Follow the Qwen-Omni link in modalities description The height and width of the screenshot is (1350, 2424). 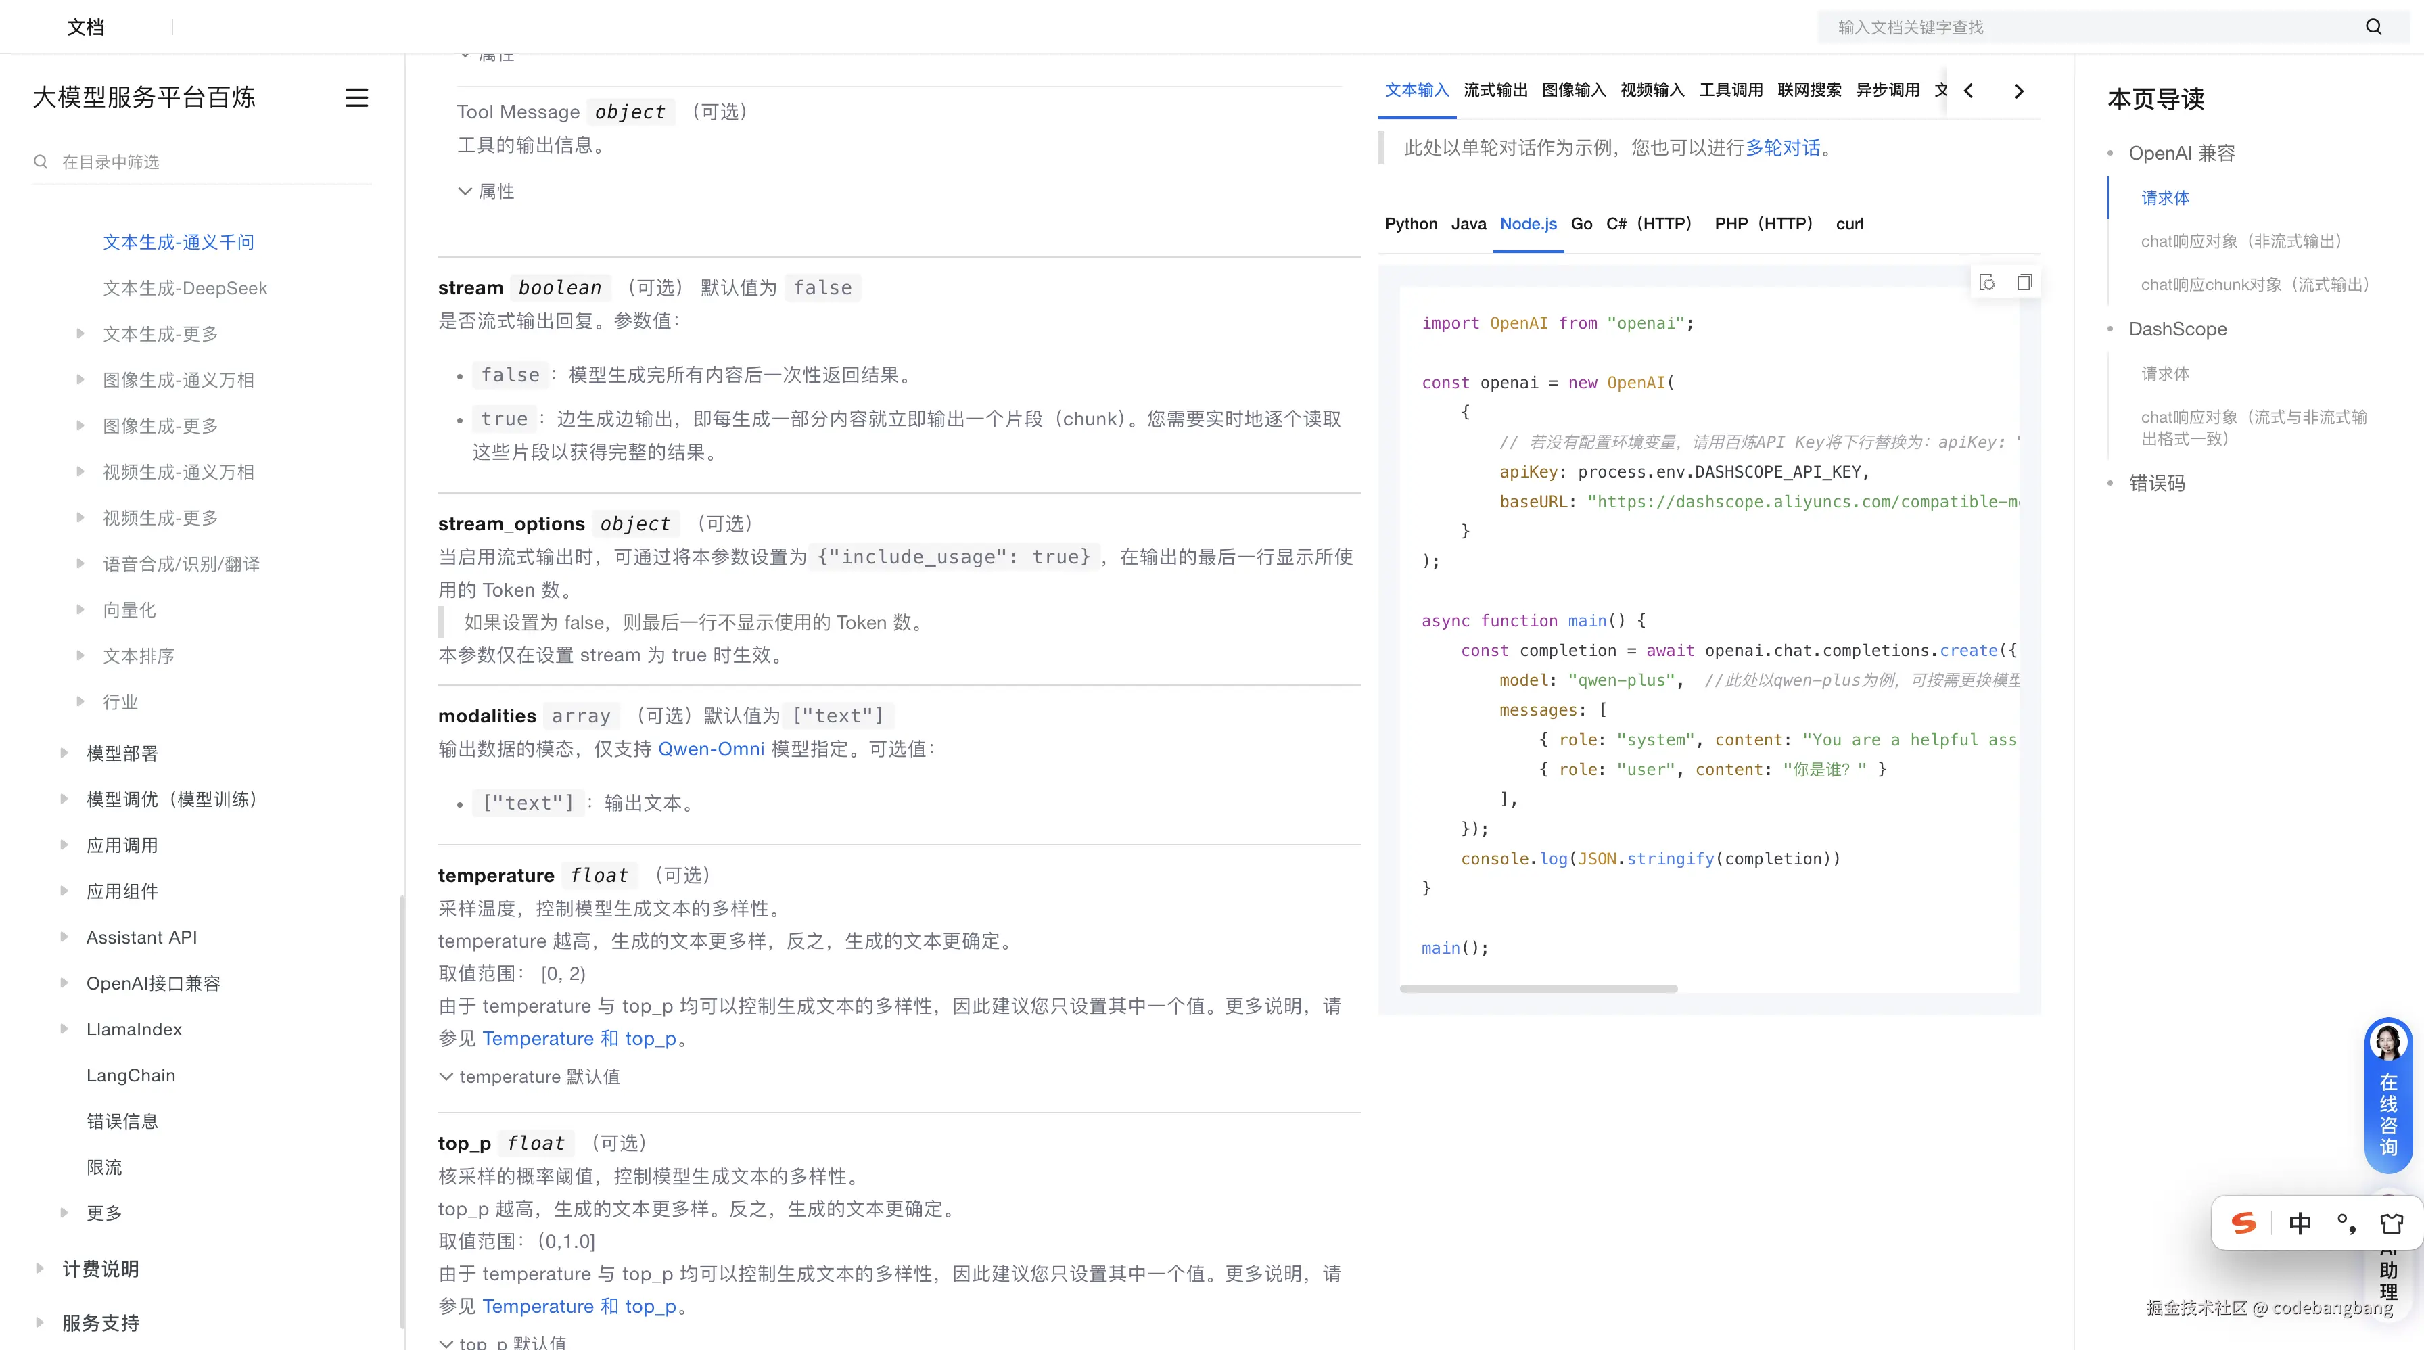710,749
